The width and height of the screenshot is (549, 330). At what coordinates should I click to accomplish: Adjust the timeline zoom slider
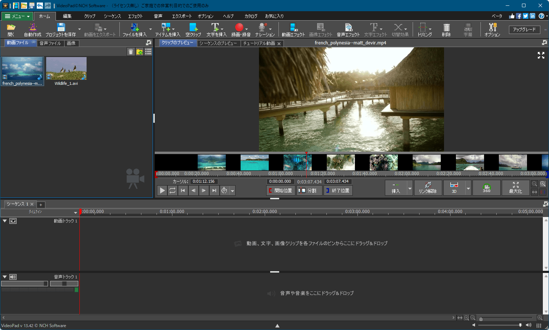click(x=506, y=318)
